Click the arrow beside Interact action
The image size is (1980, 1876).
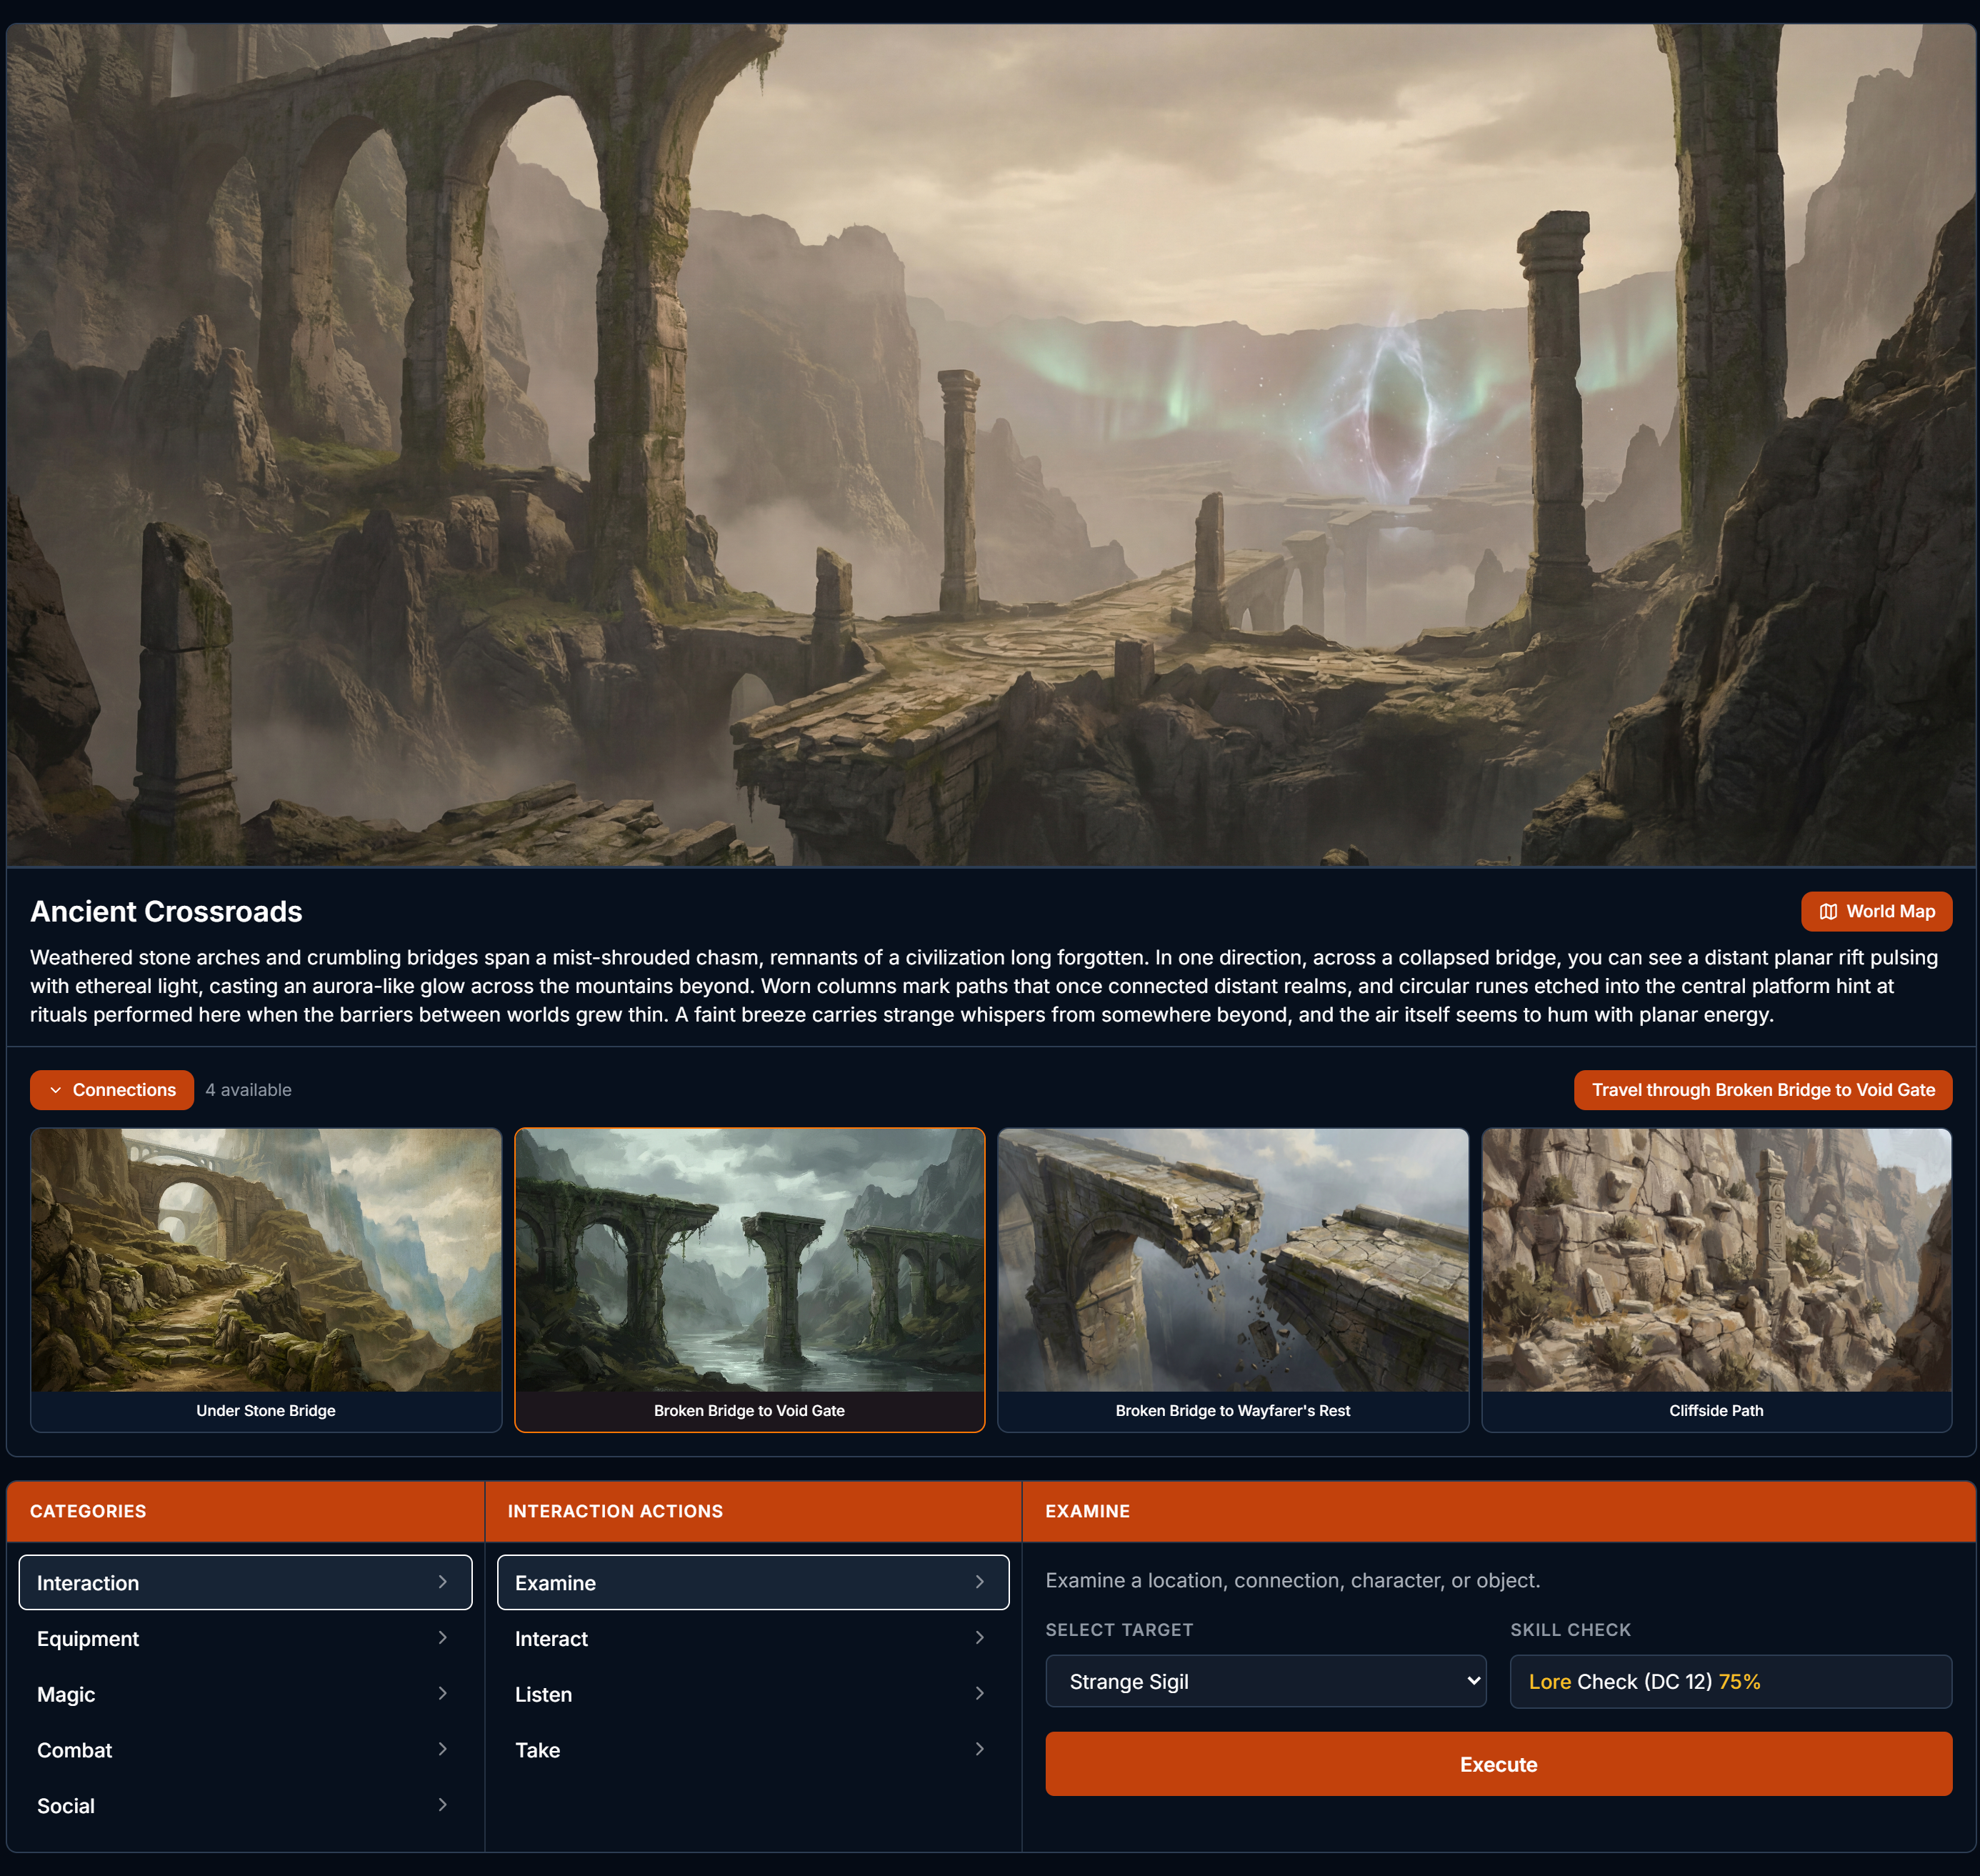(x=979, y=1638)
